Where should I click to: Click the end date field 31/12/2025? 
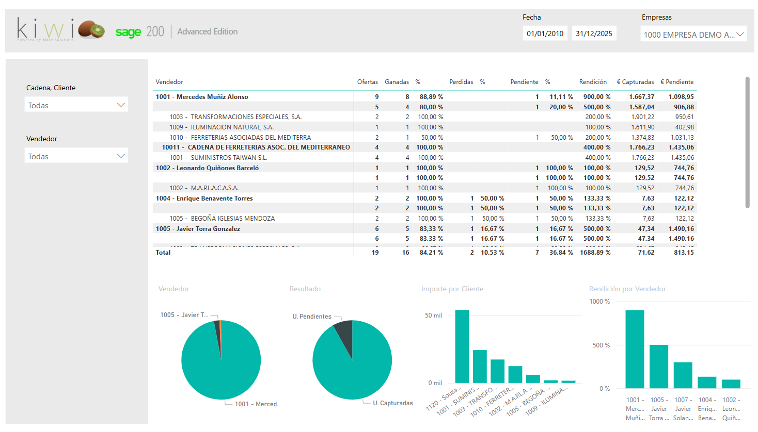click(594, 34)
